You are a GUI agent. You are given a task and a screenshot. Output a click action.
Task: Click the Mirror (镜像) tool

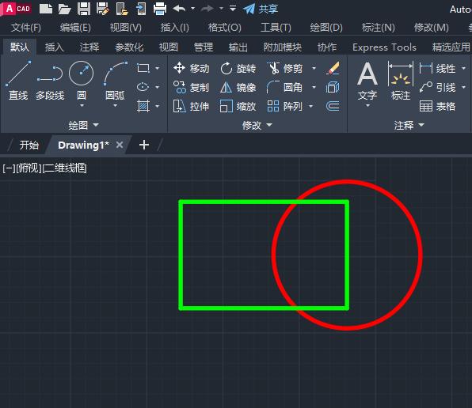[x=238, y=88]
